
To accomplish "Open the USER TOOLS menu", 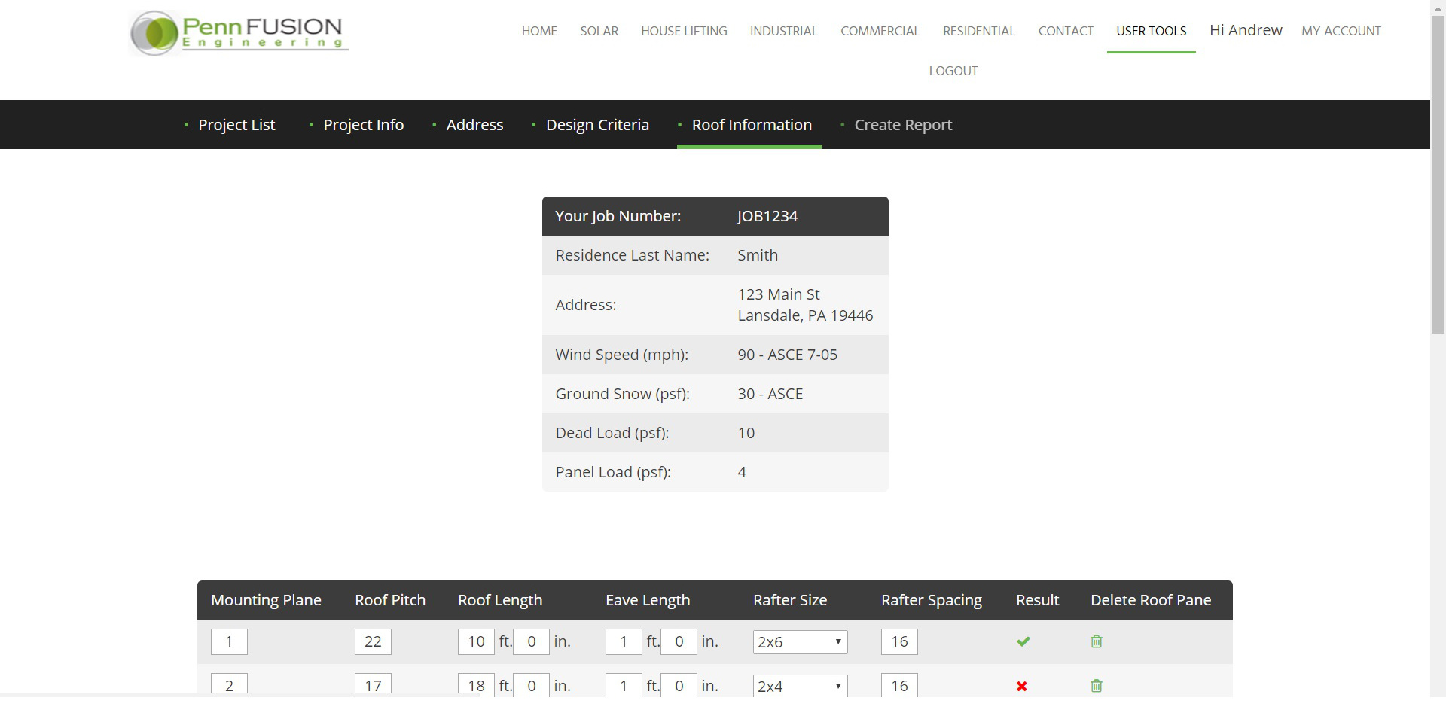I will (x=1151, y=31).
